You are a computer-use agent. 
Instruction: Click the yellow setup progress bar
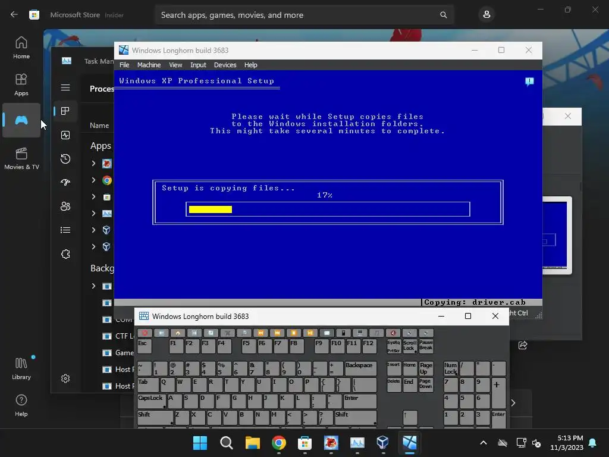pos(211,209)
